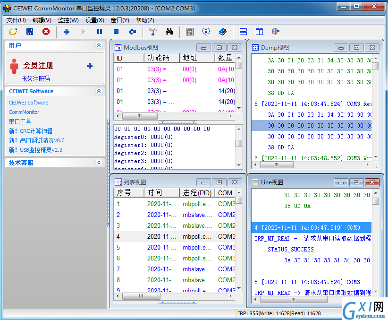Open the CommMonitor sidebar link
This screenshot has width=388, height=320.
pos(24,112)
